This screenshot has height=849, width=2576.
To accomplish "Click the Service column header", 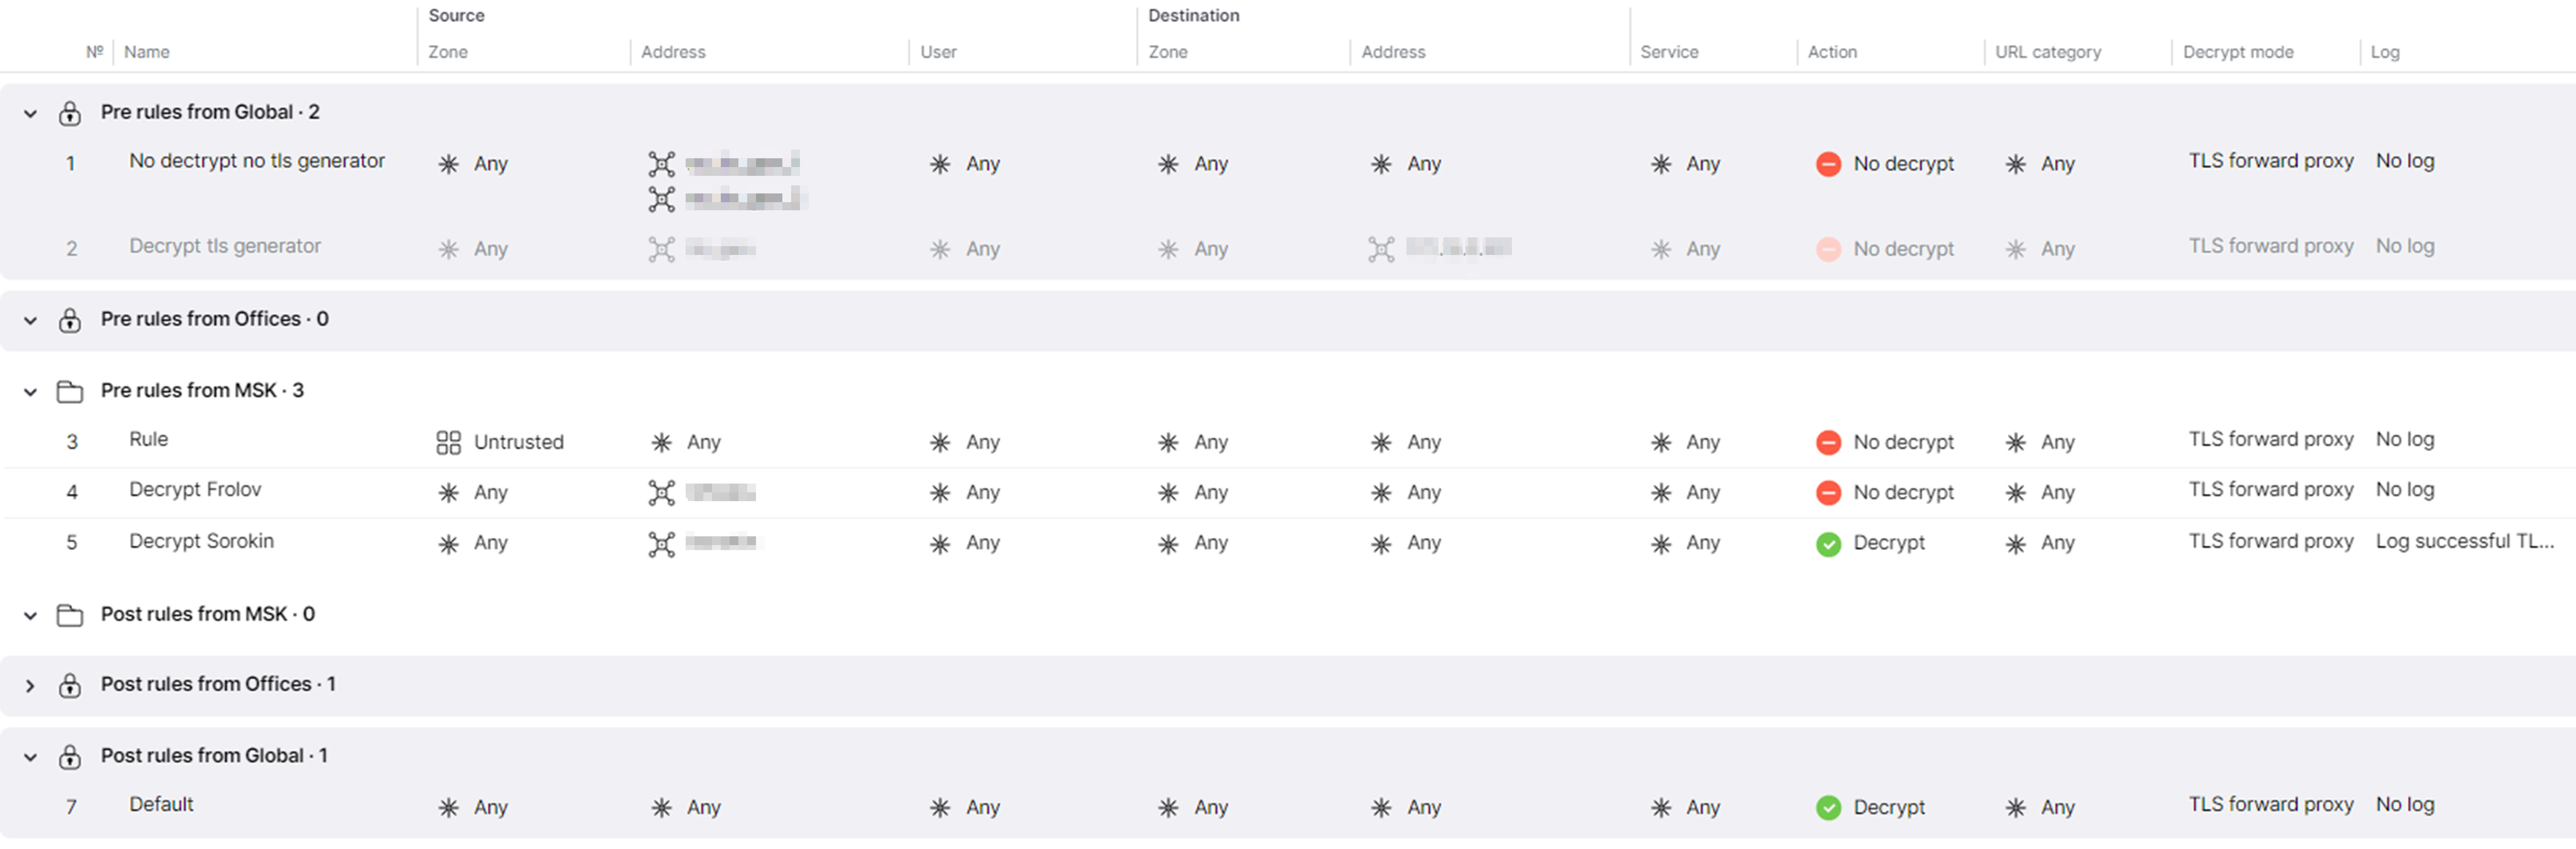I will pyautogui.click(x=1669, y=52).
